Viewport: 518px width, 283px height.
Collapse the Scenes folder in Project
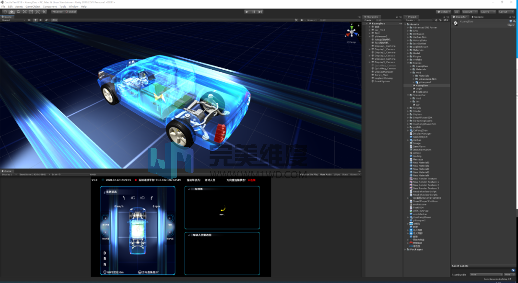(x=408, y=63)
